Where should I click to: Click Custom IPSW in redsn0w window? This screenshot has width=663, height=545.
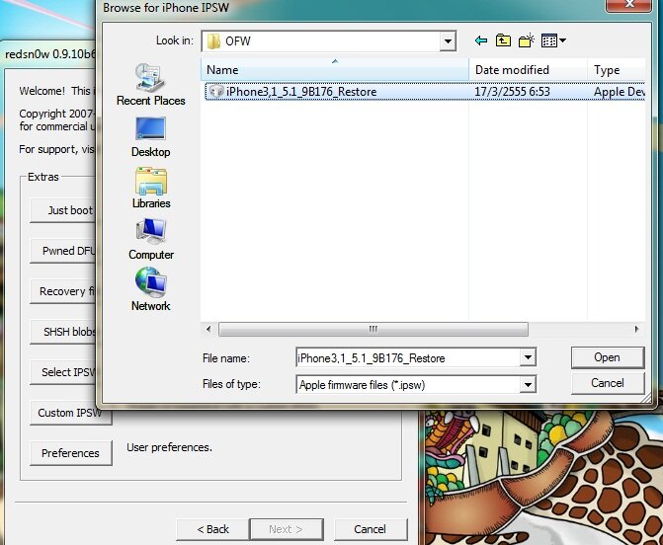tap(70, 414)
